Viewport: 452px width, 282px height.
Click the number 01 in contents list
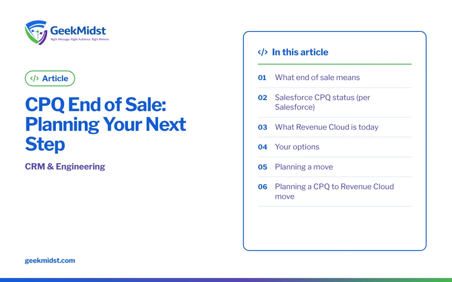click(x=262, y=78)
